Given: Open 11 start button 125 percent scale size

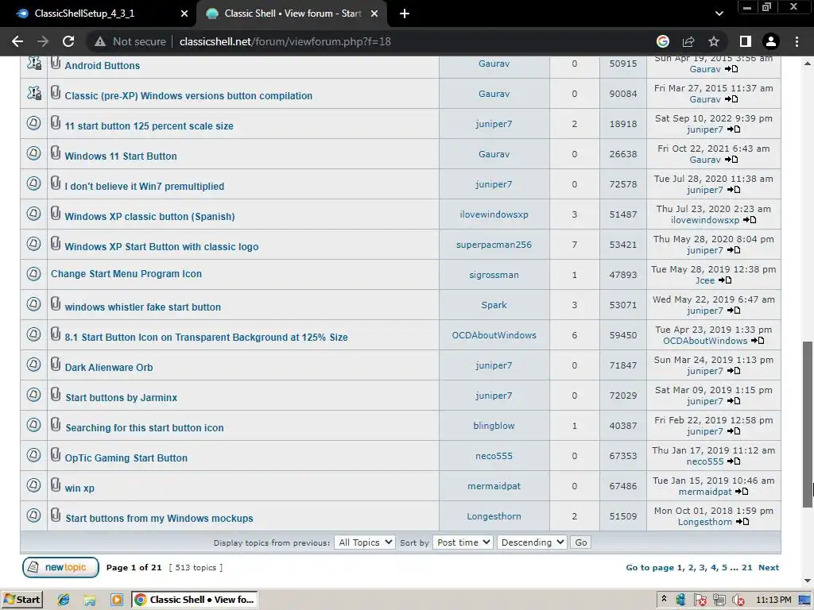Looking at the screenshot, I should (149, 126).
